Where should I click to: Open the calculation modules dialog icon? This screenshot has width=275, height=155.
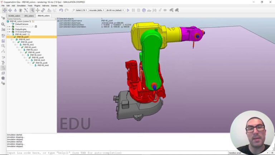(x=3, y=29)
